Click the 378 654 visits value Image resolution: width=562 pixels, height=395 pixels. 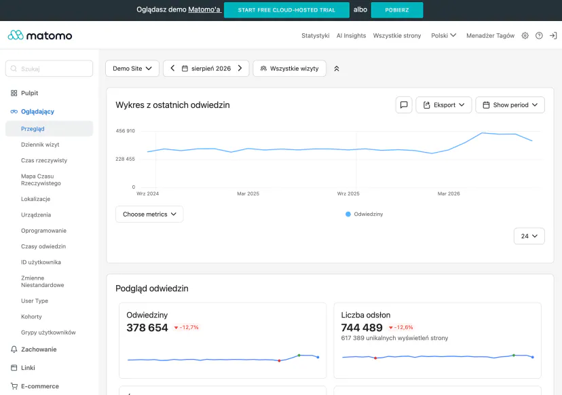tap(147, 327)
